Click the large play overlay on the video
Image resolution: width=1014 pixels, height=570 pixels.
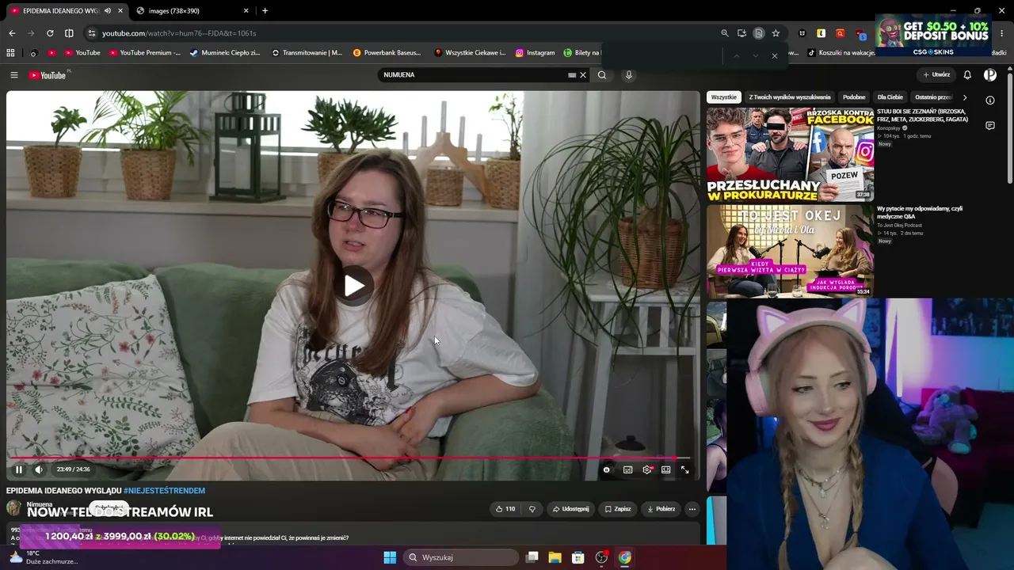354,286
